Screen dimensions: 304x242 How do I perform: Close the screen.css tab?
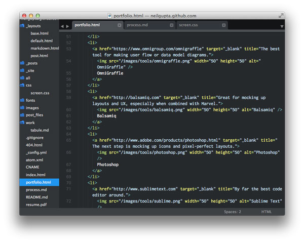(224, 25)
